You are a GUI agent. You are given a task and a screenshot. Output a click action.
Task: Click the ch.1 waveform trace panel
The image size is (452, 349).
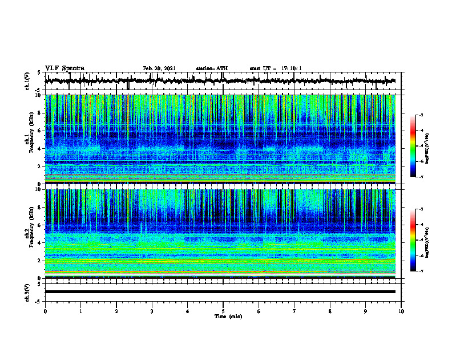pos(223,81)
